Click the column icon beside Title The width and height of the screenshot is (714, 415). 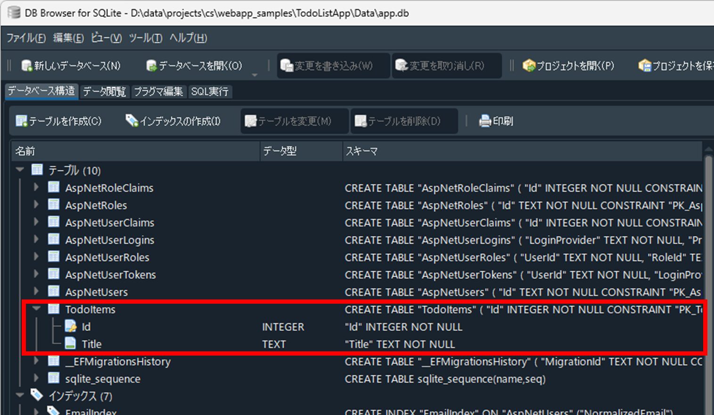(70, 344)
